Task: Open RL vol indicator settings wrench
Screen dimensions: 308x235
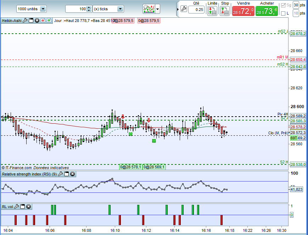Action: tap(17, 207)
